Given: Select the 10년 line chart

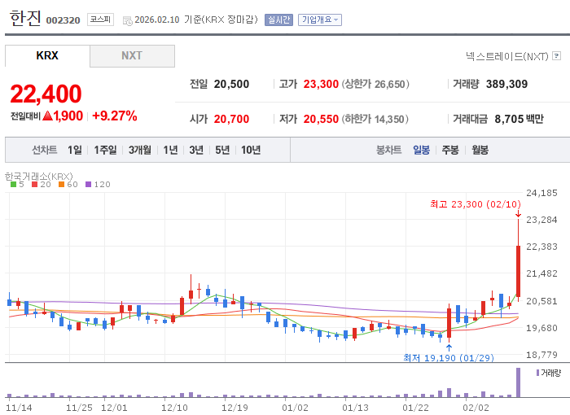Looking at the screenshot, I should pyautogui.click(x=251, y=150).
